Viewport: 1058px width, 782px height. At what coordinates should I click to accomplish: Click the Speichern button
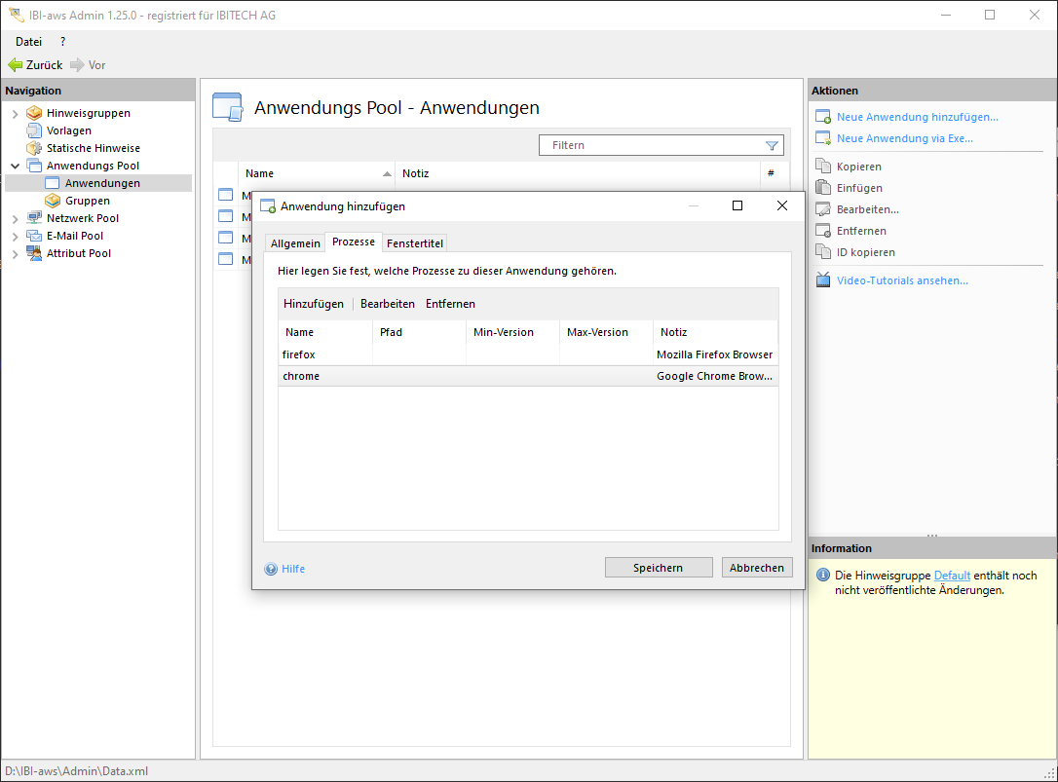pos(658,568)
